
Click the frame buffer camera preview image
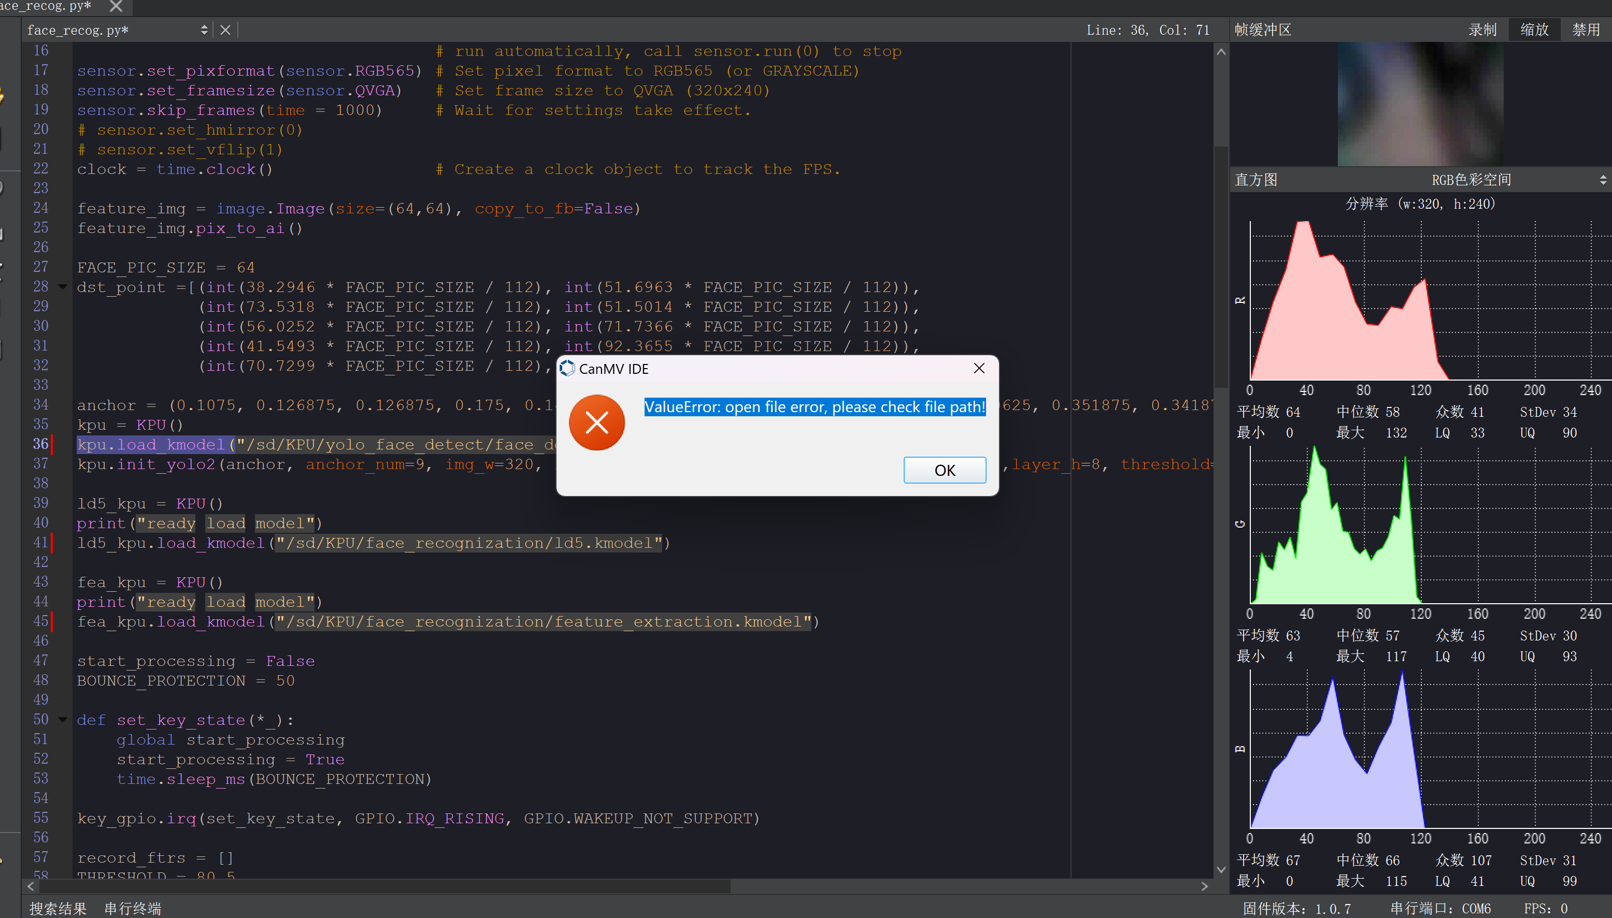1420,105
